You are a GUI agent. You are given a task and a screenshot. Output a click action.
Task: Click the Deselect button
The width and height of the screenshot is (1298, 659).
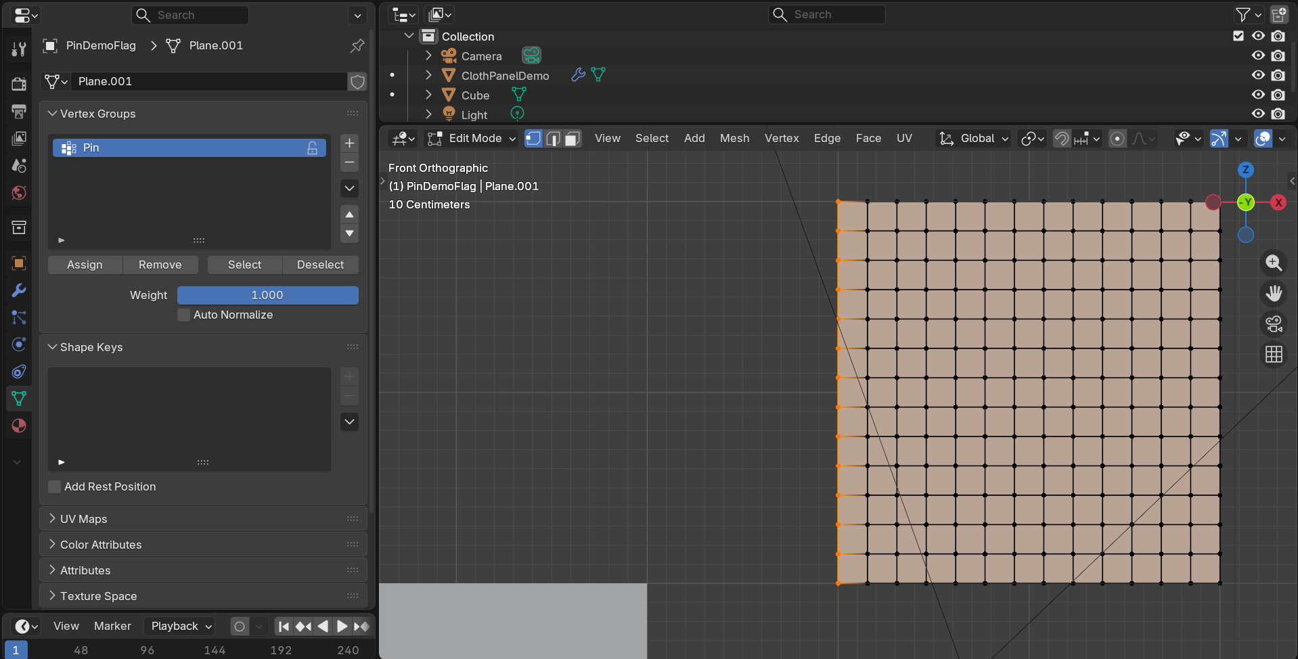coord(321,265)
